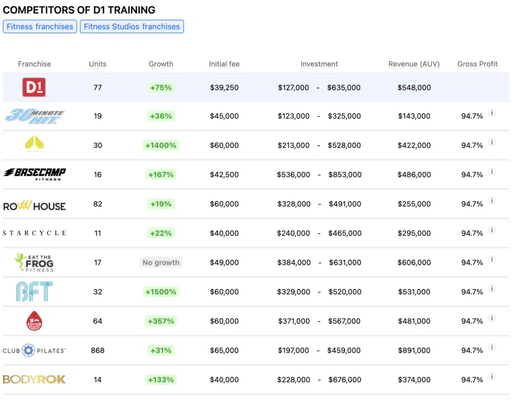Select the 30 Minute Hit logo
Screen dimensions: 512x400
click(34, 116)
